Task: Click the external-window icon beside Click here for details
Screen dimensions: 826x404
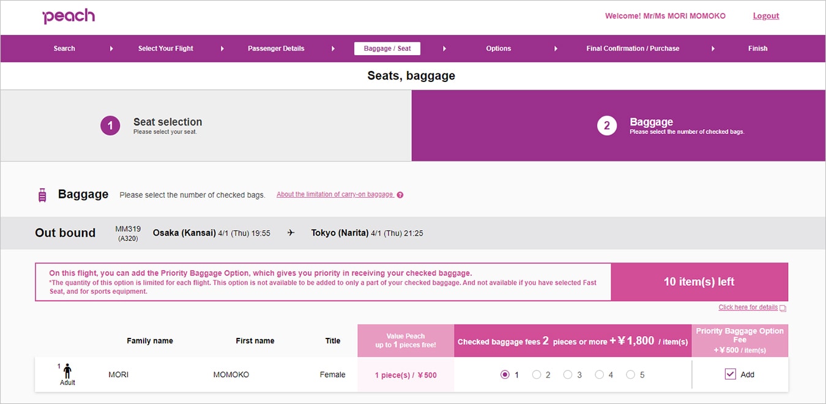Action: (783, 308)
